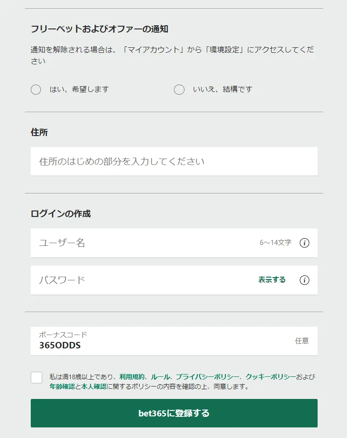Select the 'はい、希望します' radio button

[36, 90]
